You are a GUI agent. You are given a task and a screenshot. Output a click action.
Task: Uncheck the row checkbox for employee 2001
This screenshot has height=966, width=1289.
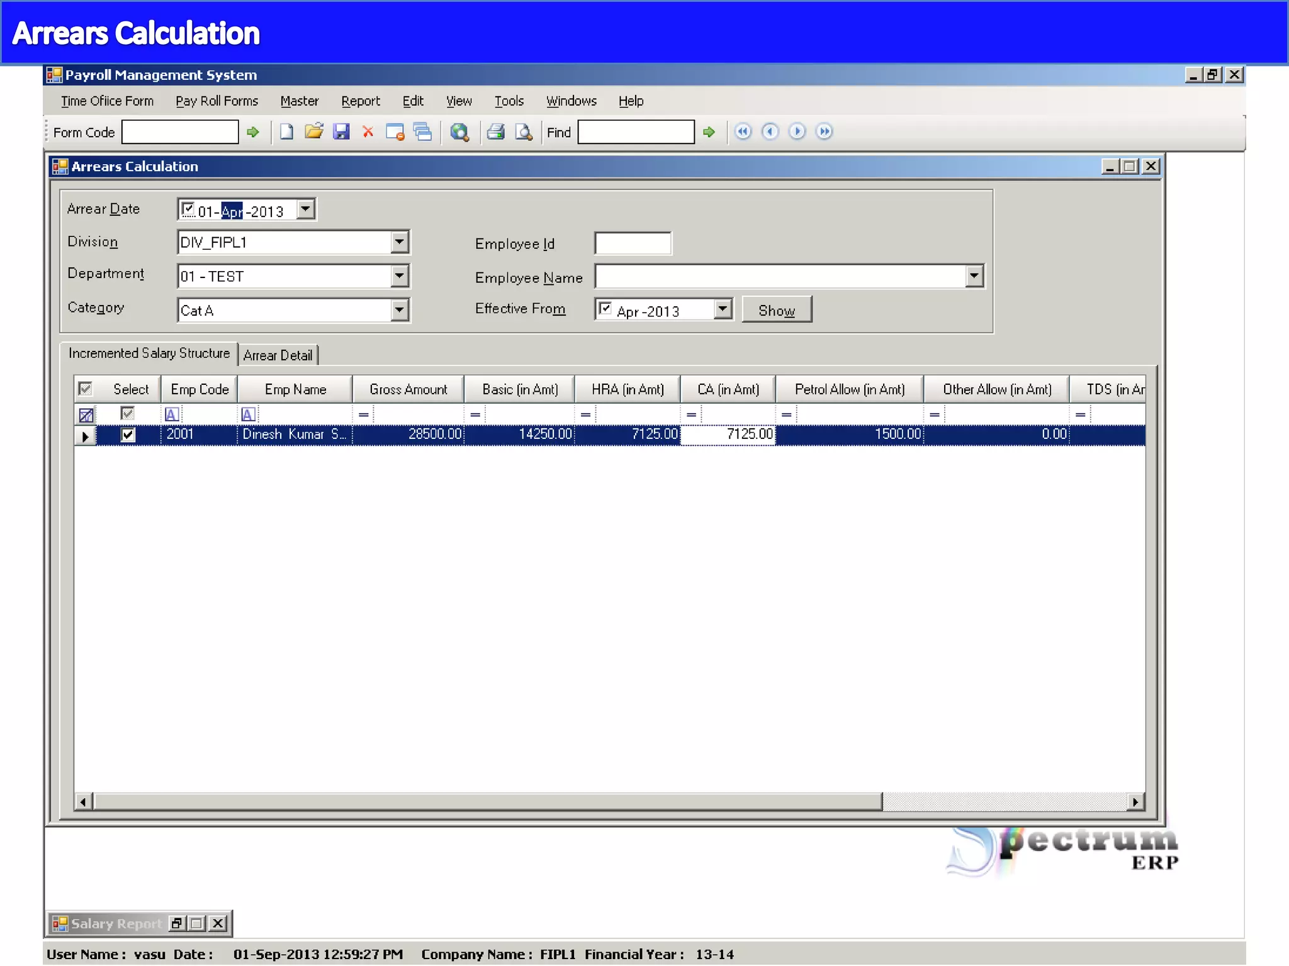click(x=128, y=435)
